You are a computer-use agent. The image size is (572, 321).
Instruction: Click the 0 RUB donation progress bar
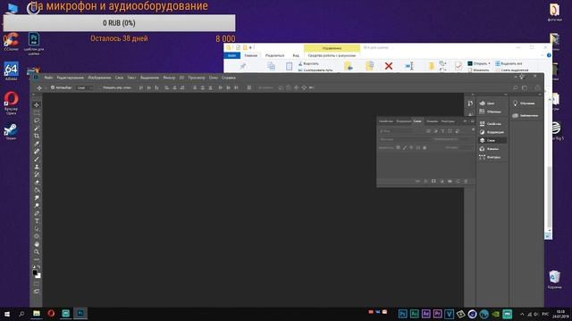(x=119, y=23)
